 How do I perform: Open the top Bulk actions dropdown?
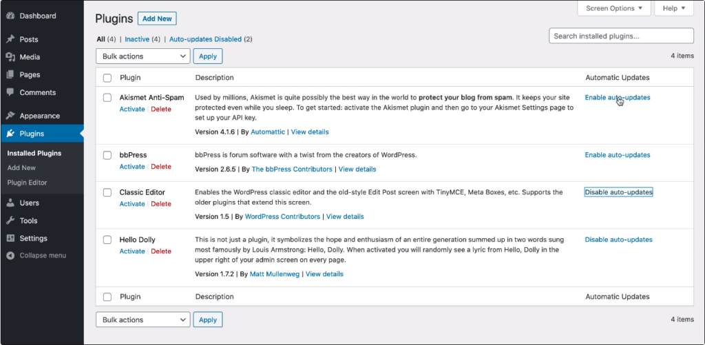click(x=143, y=56)
